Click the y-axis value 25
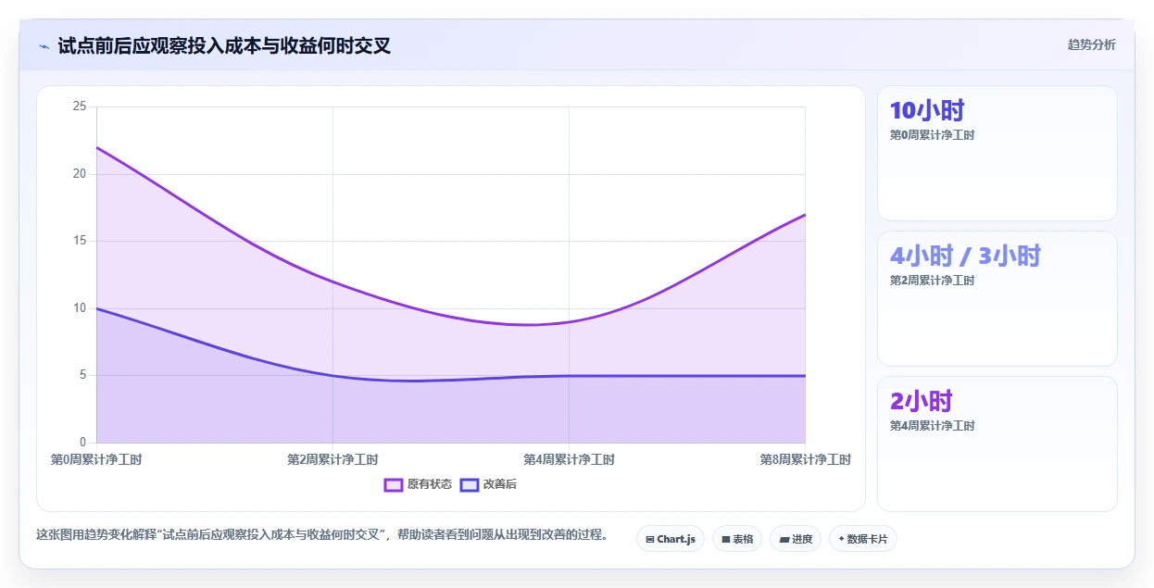The image size is (1154, 588). pos(80,106)
